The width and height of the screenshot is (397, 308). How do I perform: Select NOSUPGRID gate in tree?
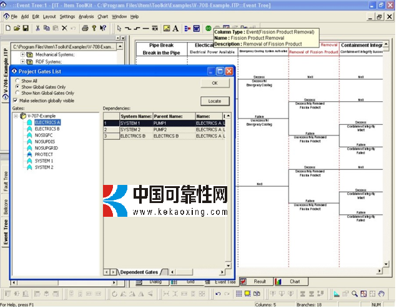coord(46,148)
